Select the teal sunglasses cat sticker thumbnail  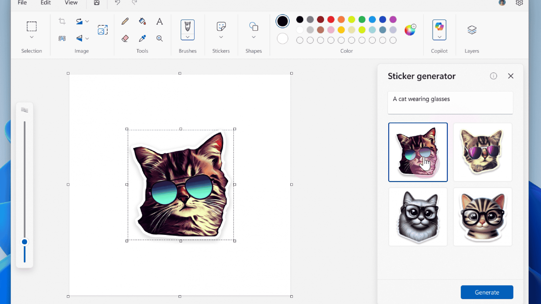(418, 152)
